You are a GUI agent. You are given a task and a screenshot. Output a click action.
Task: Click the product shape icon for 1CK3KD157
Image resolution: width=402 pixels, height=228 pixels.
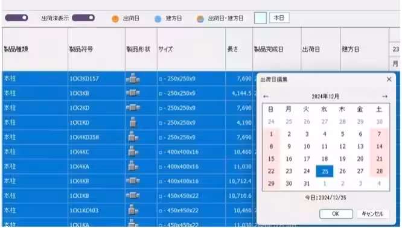133,78
